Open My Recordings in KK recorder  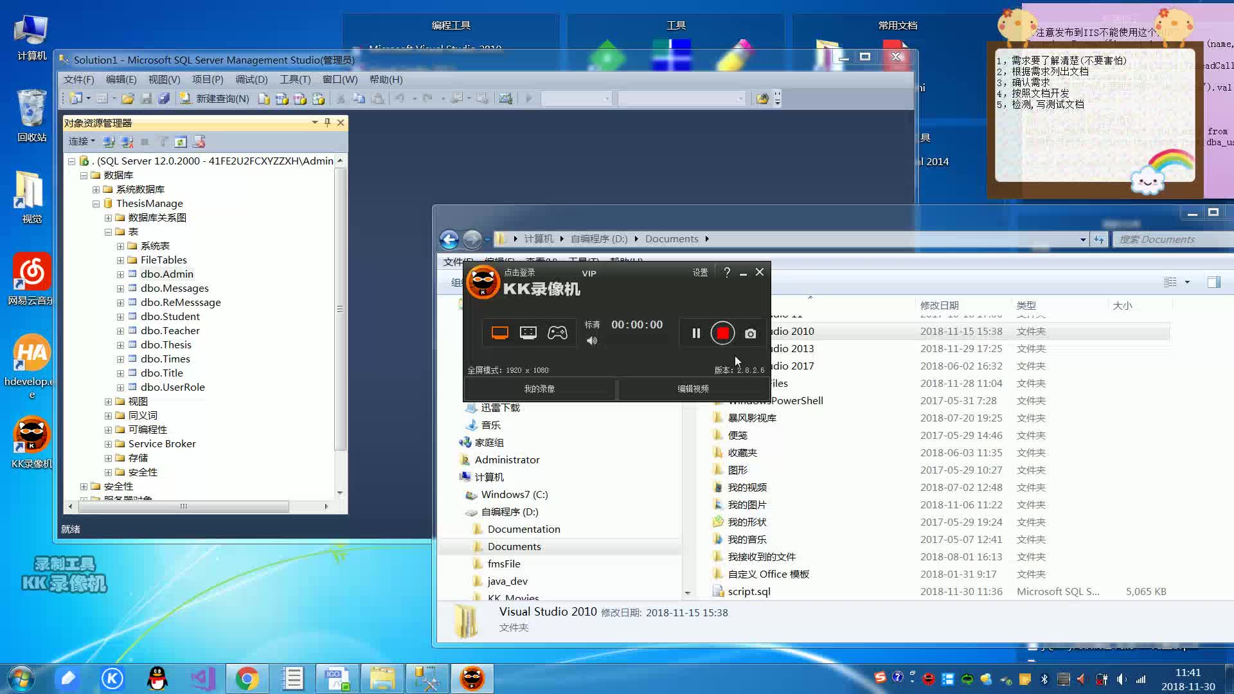coord(539,389)
